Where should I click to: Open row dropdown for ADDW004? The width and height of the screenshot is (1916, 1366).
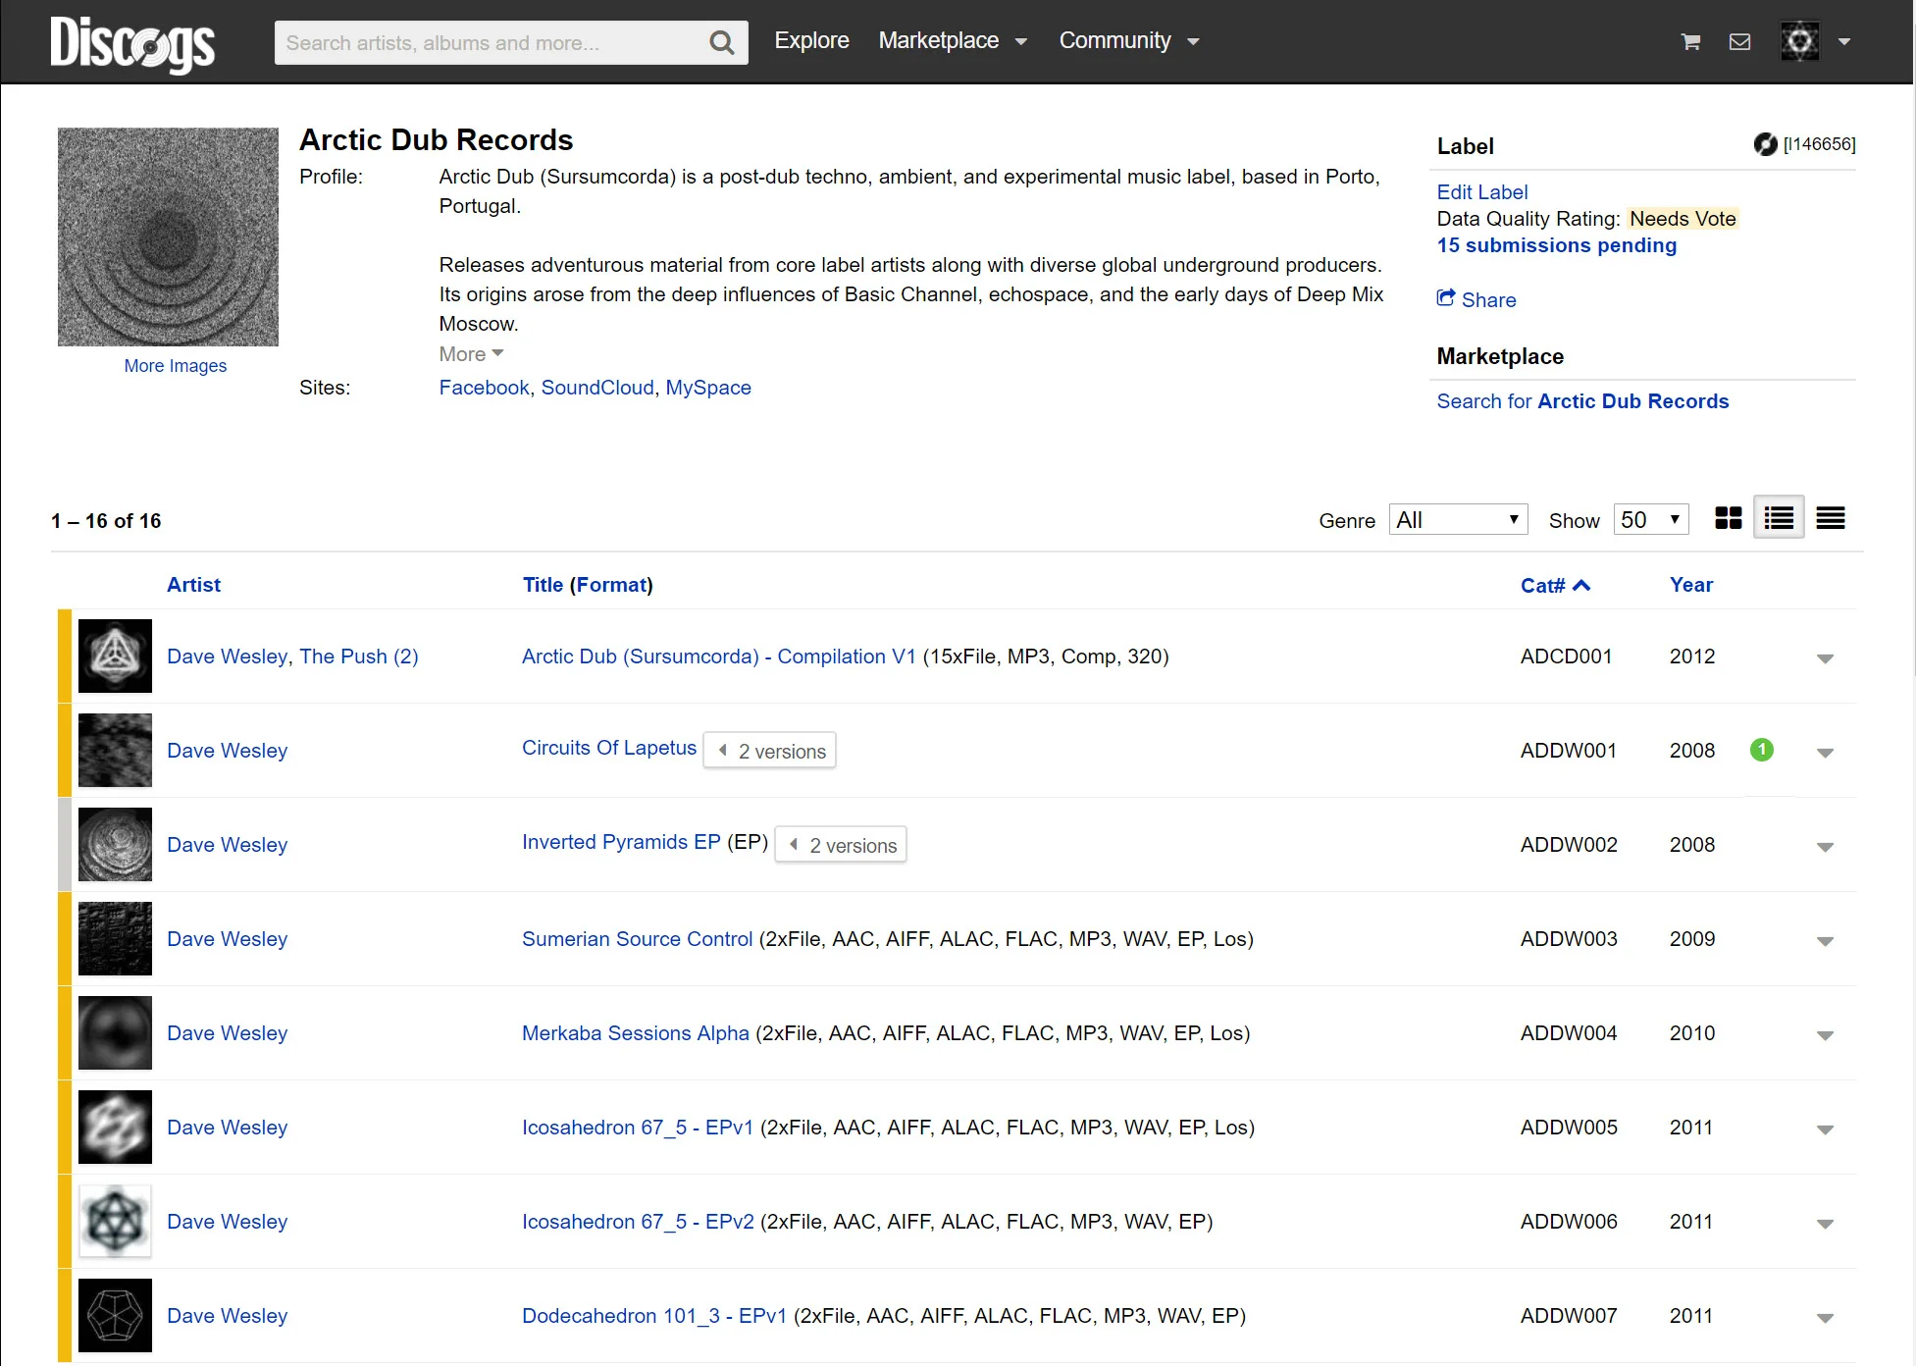point(1825,1035)
